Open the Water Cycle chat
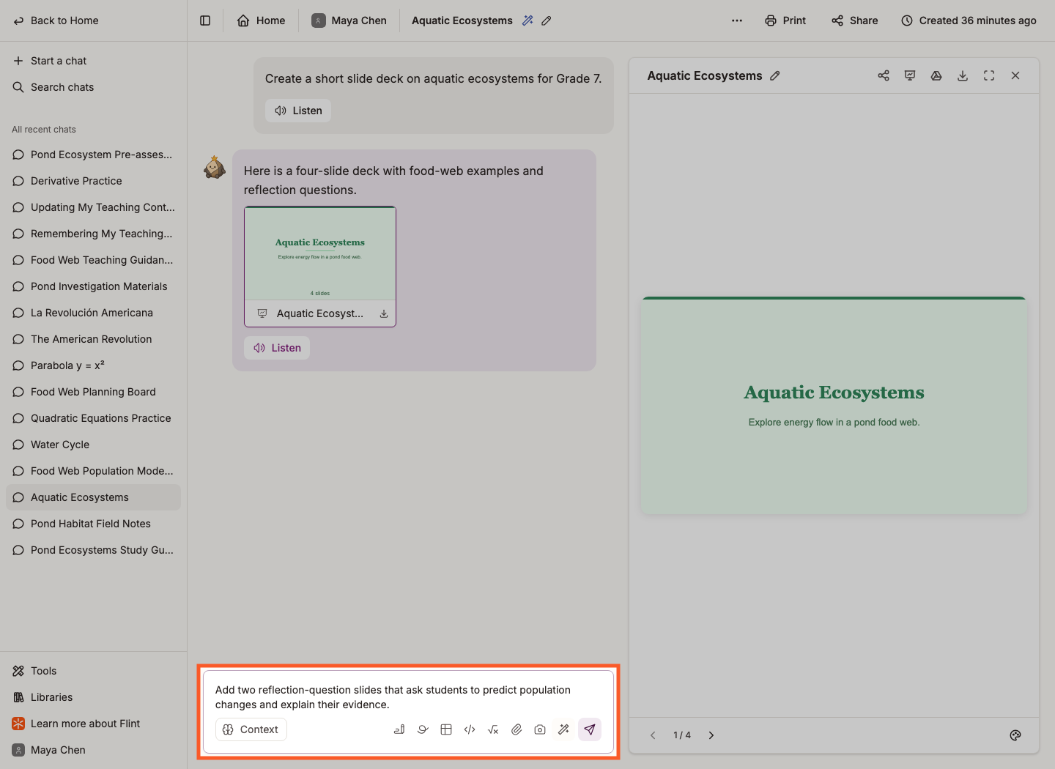1055x769 pixels. point(93,445)
